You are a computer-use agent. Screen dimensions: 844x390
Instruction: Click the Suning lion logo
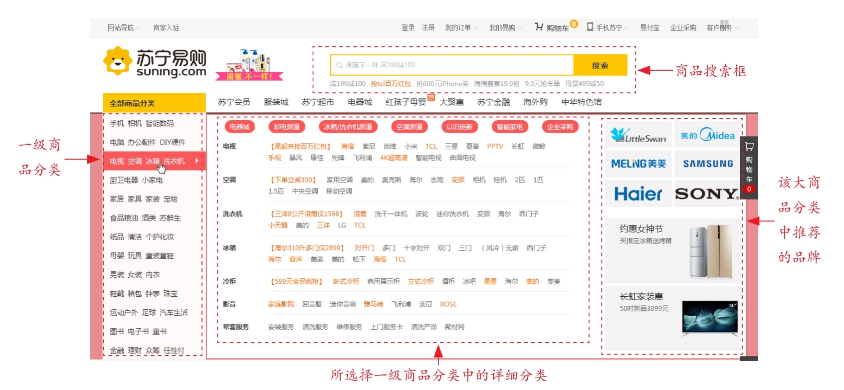[x=118, y=61]
